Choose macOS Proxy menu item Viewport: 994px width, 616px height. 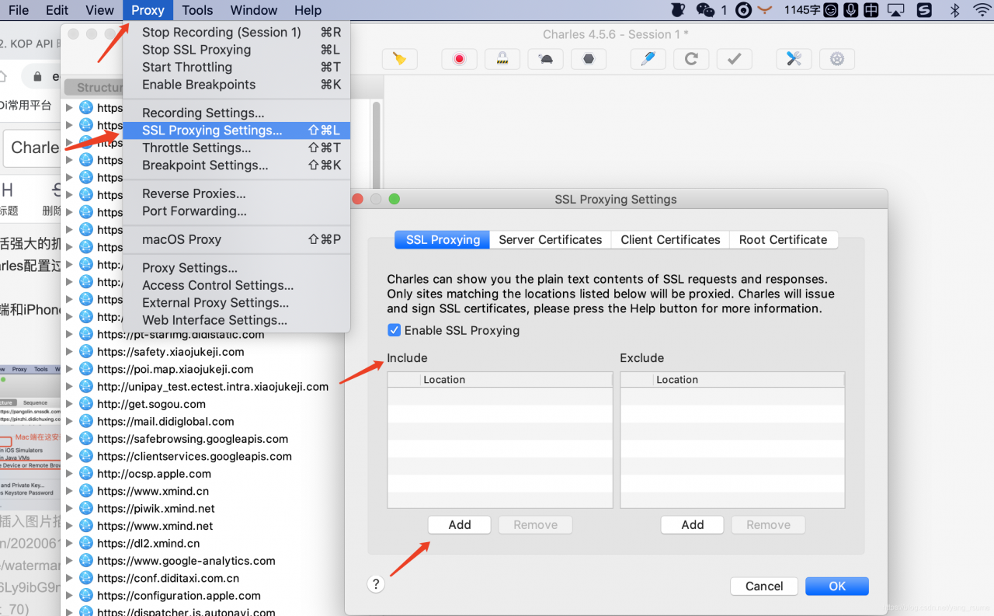click(x=237, y=239)
